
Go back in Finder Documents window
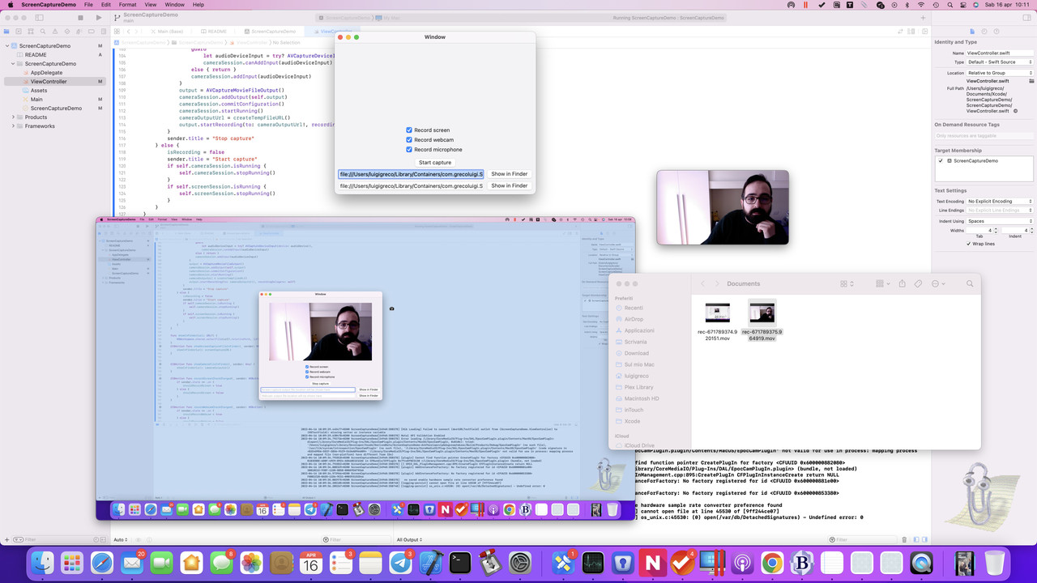pyautogui.click(x=702, y=283)
